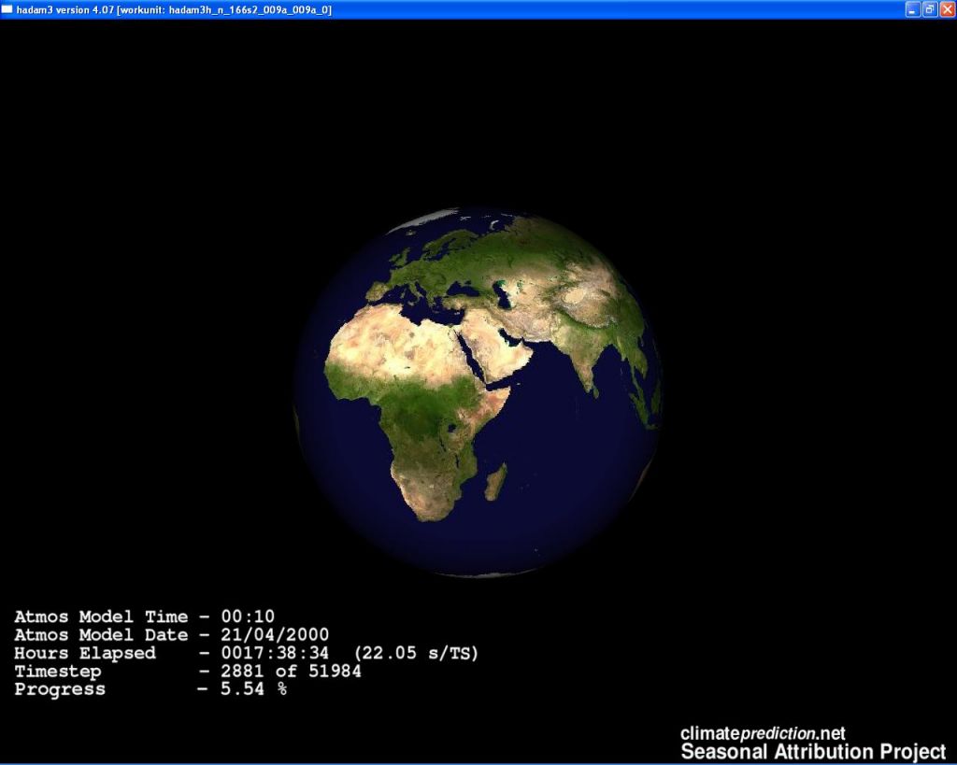Click Madagascar island on the globe
This screenshot has height=765, width=957.
[496, 481]
